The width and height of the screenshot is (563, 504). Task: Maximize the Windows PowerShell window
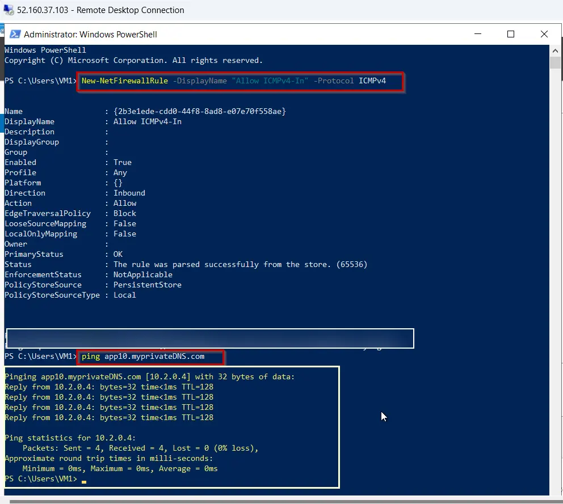click(511, 35)
